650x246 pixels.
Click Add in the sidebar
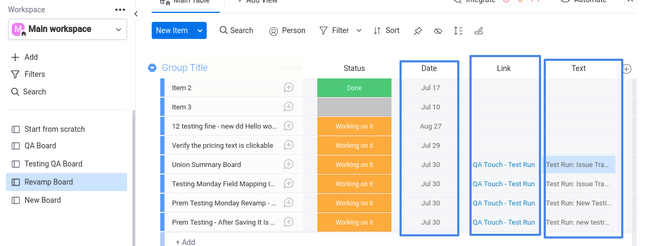pos(25,57)
